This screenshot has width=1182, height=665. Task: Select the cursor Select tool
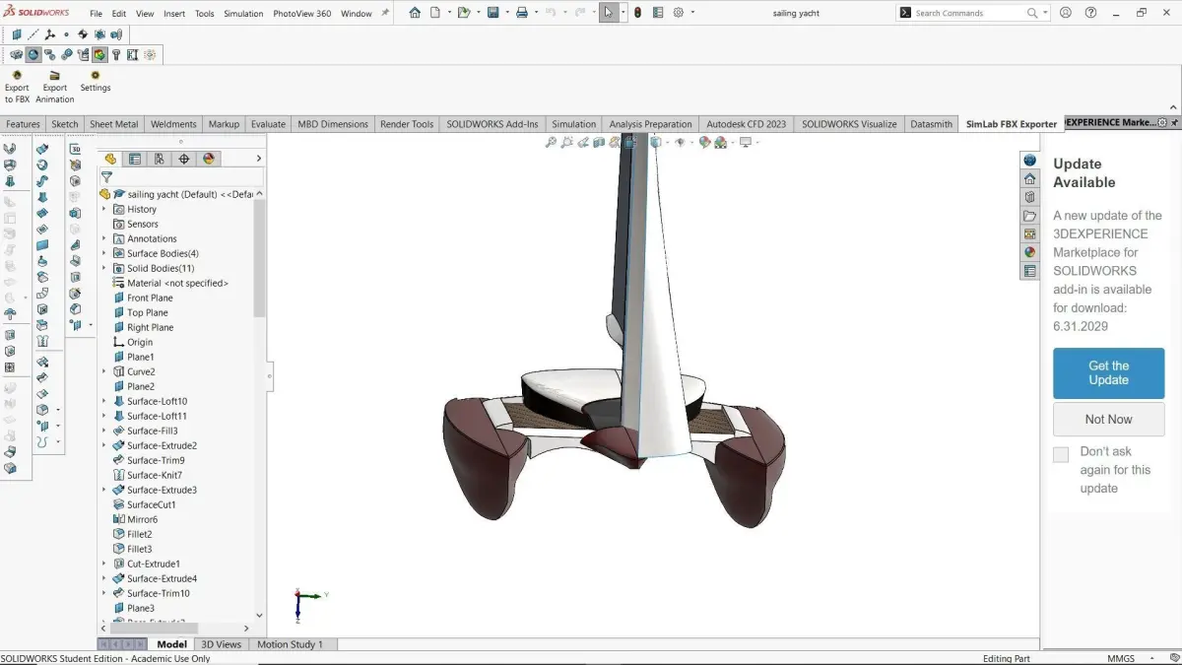click(609, 13)
